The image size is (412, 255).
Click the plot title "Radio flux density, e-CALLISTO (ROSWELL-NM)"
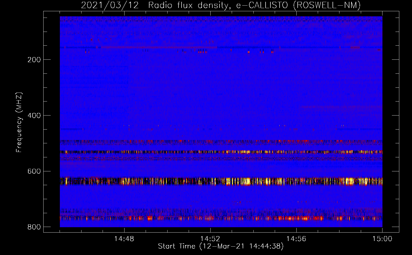coord(254,5)
